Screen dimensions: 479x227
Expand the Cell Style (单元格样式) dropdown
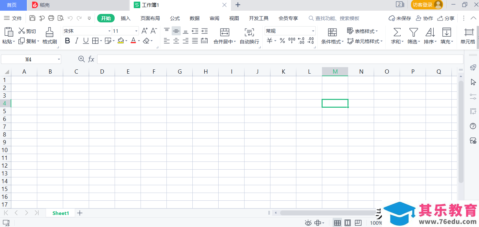pyautogui.click(x=381, y=41)
